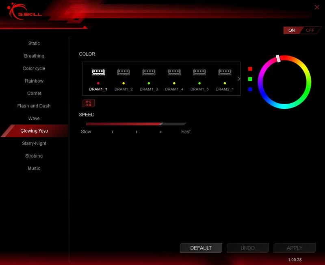
Task: Select the DRAM1_1 memory module icon
Action: [x=98, y=72]
